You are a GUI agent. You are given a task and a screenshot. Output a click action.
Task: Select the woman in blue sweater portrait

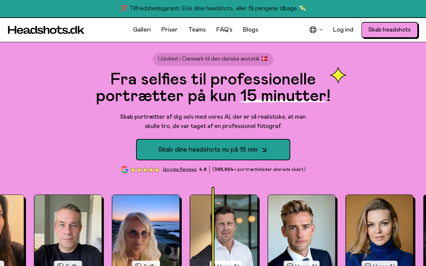tap(379, 230)
